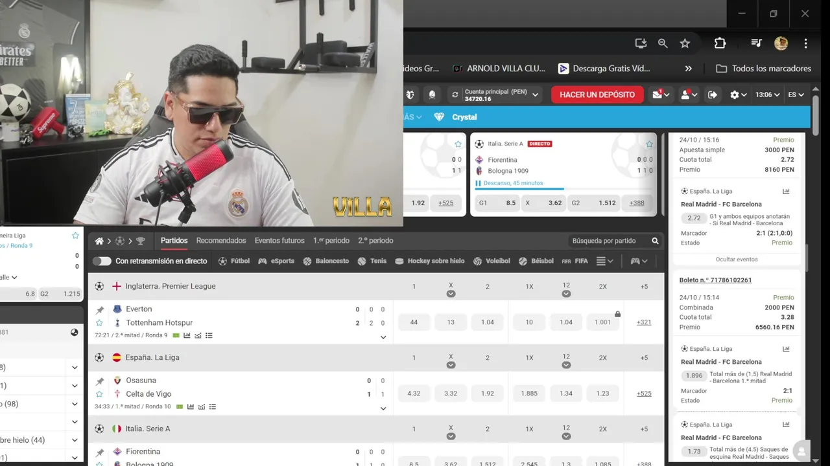Open the Todos los marcadores folder
This screenshot has width=830, height=466.
coord(764,68)
